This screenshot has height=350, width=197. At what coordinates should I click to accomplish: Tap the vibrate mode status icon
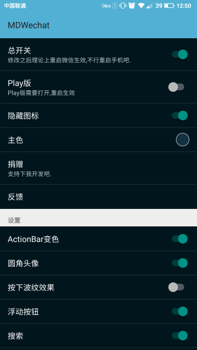coord(123,5)
